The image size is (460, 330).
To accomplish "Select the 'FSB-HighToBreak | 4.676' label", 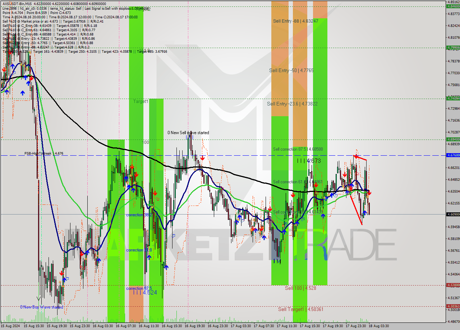I will pos(44,154).
